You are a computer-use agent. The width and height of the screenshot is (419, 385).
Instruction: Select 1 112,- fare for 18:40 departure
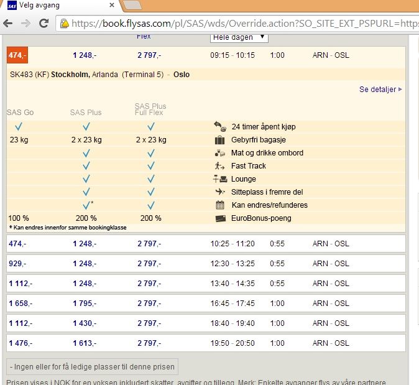[x=21, y=323]
